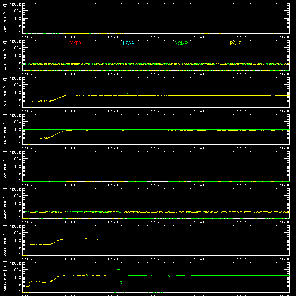Image resolution: width=296 pixels, height=296 pixels.
Task: Click the small green mark near 17:21 in 2695 MHz panel
Action: 118,179
